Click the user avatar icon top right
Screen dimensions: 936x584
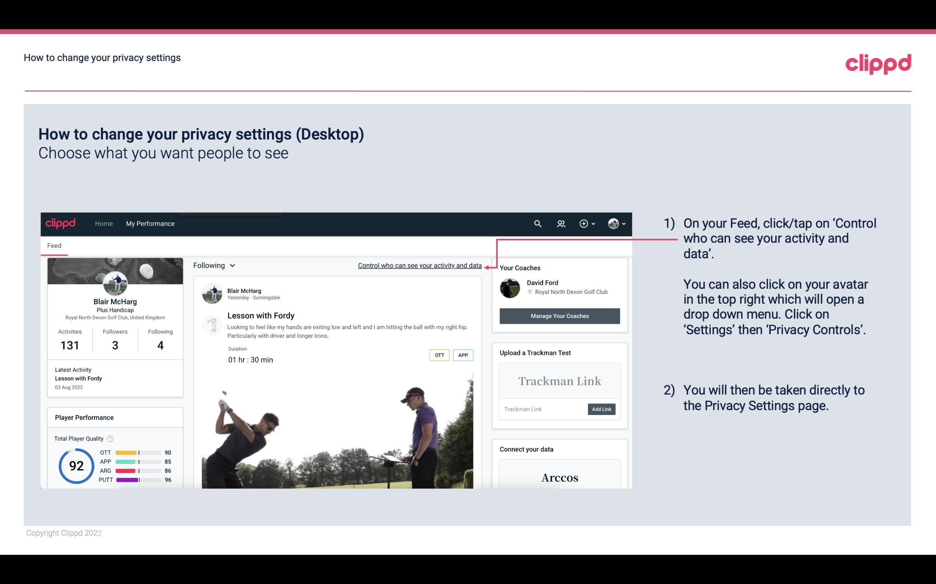click(612, 223)
